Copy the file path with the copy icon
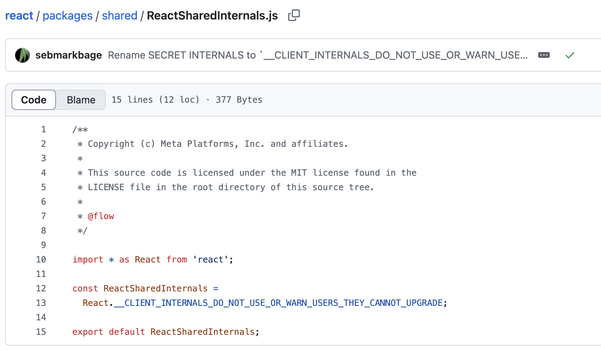 [x=294, y=15]
